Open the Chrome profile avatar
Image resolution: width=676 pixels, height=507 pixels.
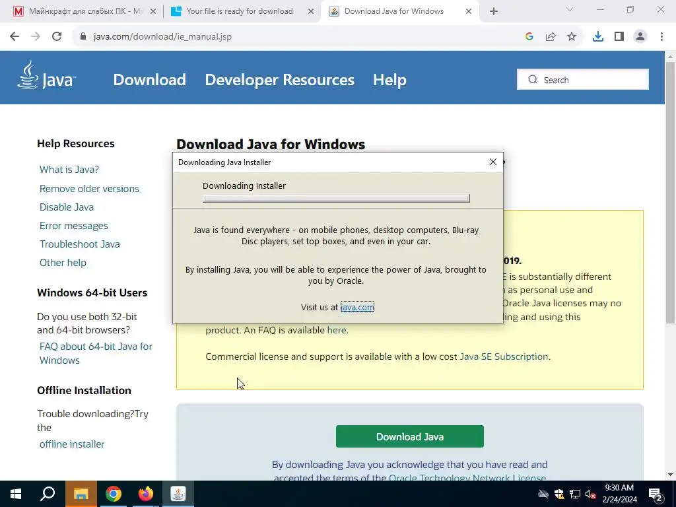640,37
